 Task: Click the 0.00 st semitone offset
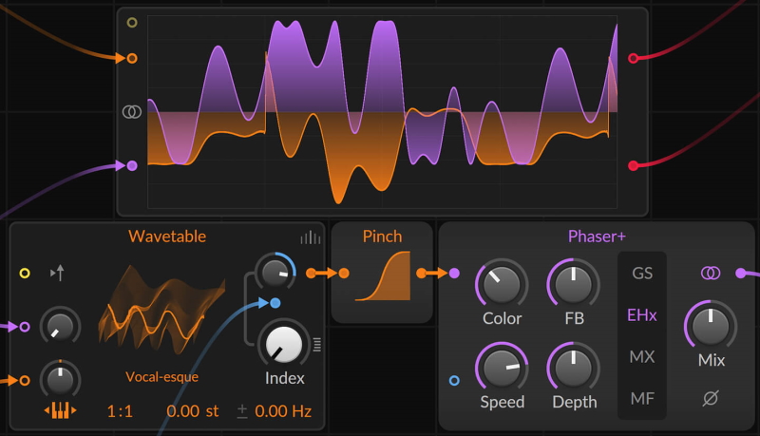[x=193, y=411]
